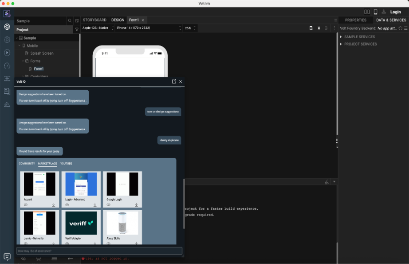This screenshot has height=264, width=409.
Task: Preview the Acuant component with eye icon
Action: pyautogui.click(x=26, y=205)
